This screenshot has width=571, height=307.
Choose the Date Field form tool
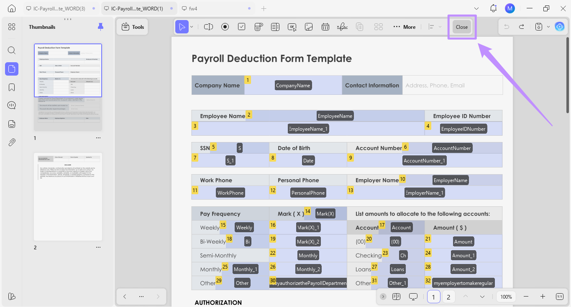click(x=325, y=27)
